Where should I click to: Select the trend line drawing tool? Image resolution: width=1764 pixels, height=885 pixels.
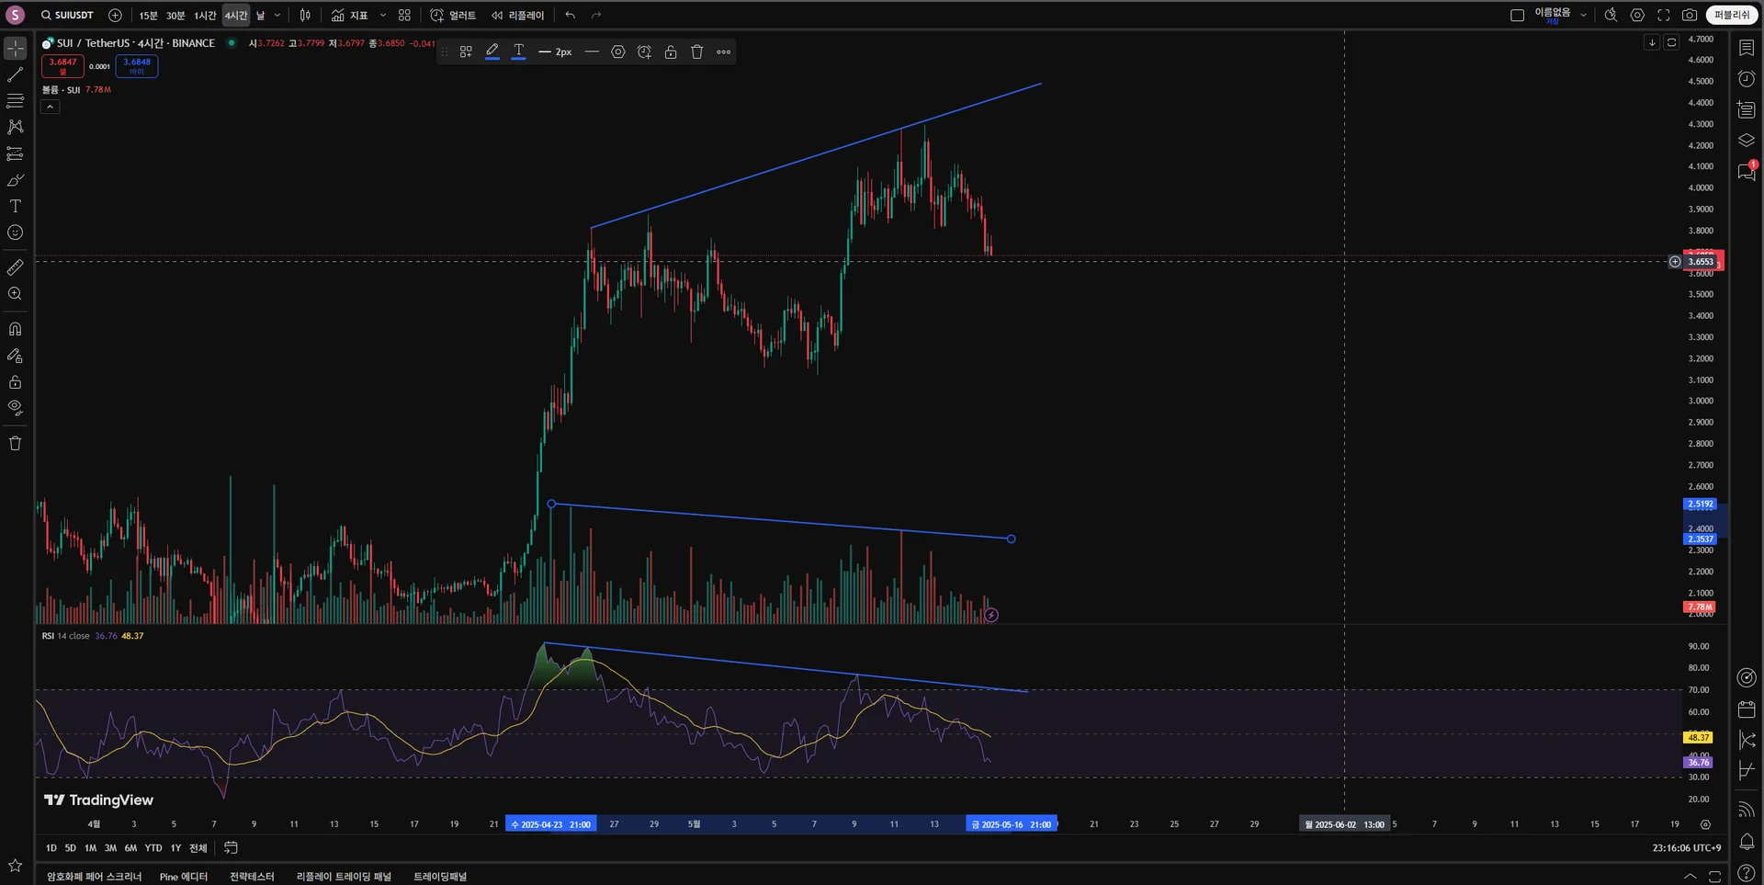(16, 74)
